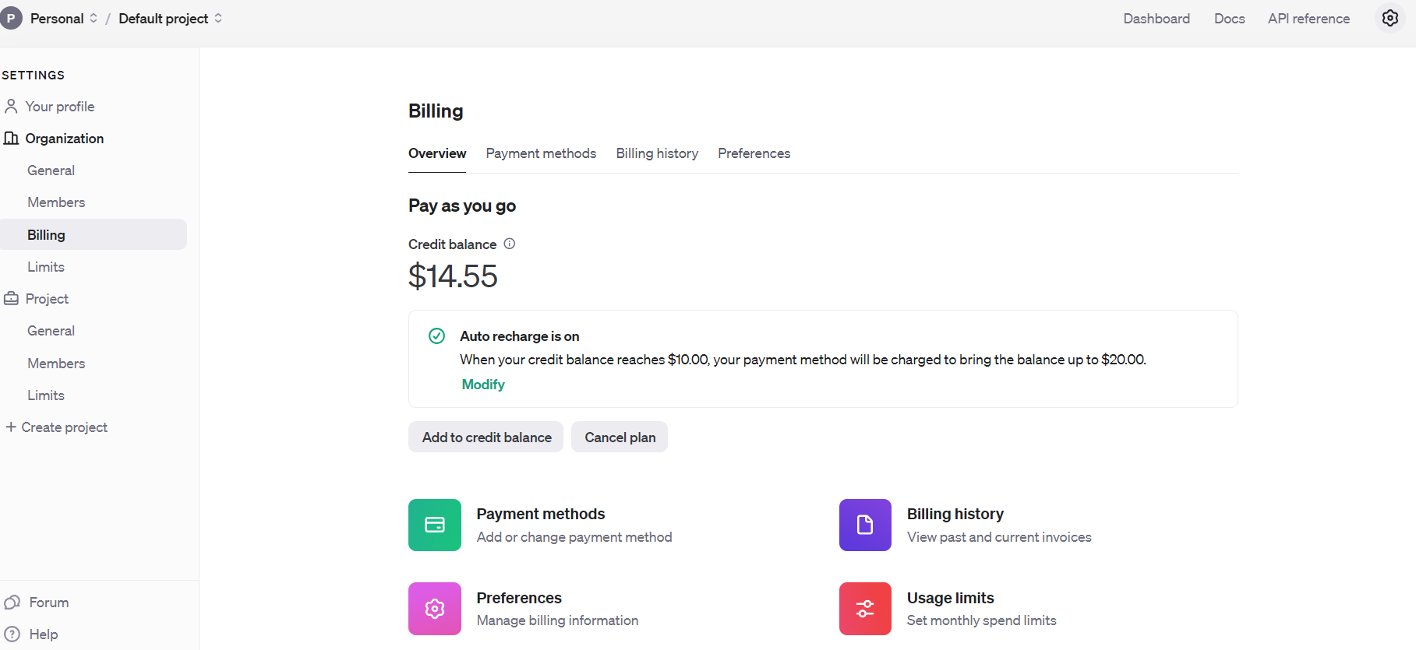Click the Auto recharge is on text

coord(520,336)
